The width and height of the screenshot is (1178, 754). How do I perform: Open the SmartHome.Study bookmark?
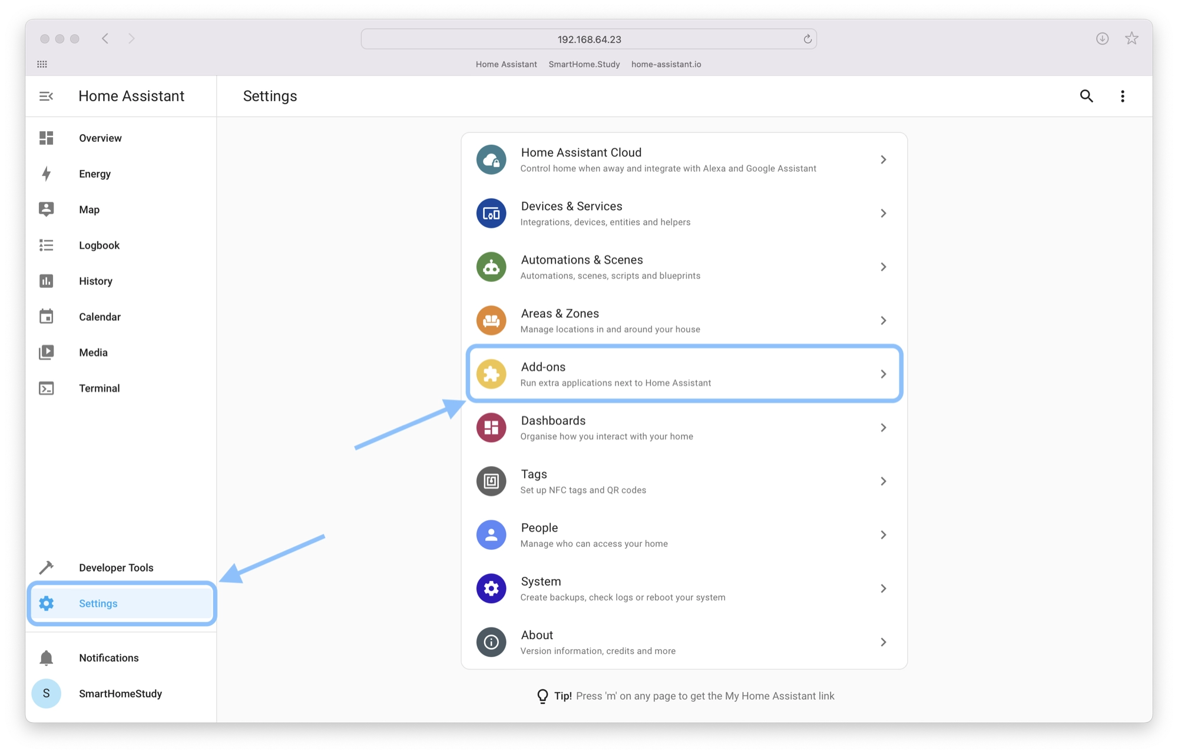tap(584, 64)
